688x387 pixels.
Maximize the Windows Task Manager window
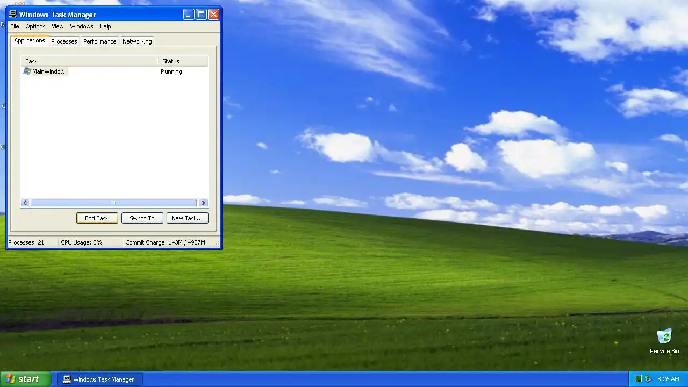coord(201,15)
